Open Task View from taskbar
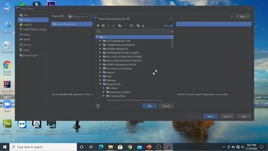 91,147
